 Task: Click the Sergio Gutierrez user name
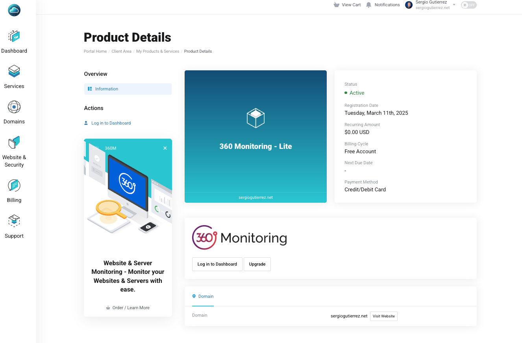[431, 2]
